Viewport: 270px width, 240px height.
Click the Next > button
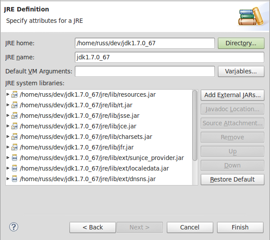pyautogui.click(x=140, y=227)
